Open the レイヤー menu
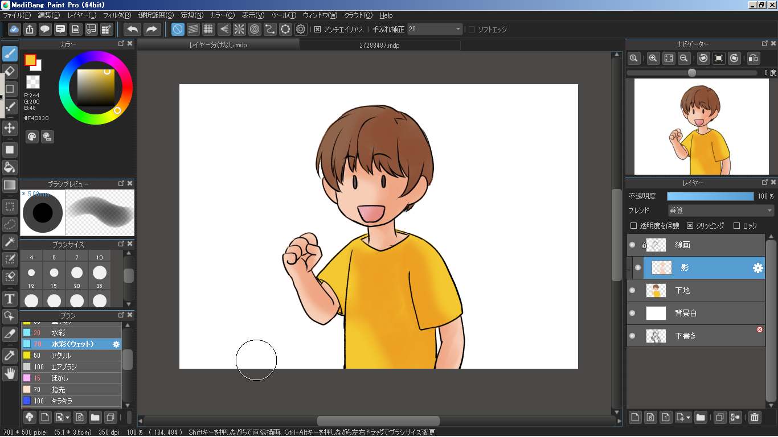The image size is (778, 437). click(x=81, y=15)
